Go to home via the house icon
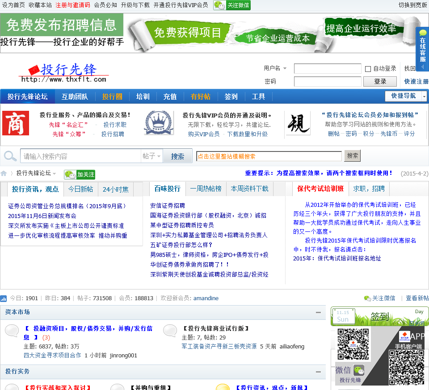The width and height of the screenshot is (429, 390). (x=4, y=173)
